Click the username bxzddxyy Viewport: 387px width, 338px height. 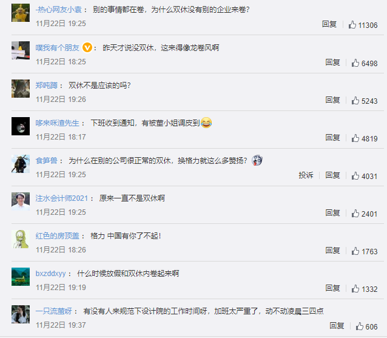point(50,274)
